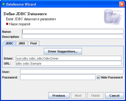Click the Password input field
Screen dimensions: 126x101
[58, 77]
